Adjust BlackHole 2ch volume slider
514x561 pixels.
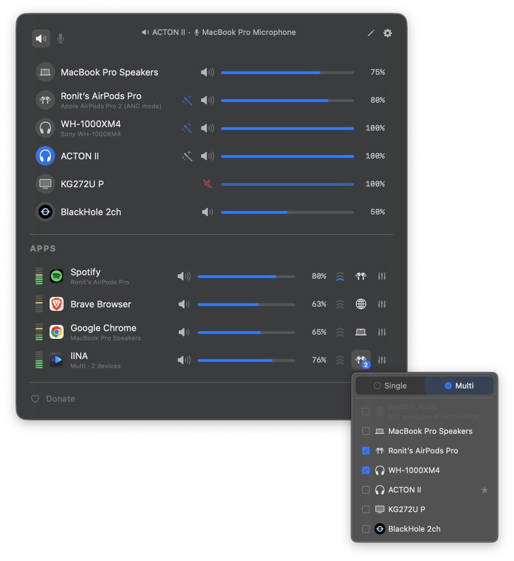[x=287, y=212]
